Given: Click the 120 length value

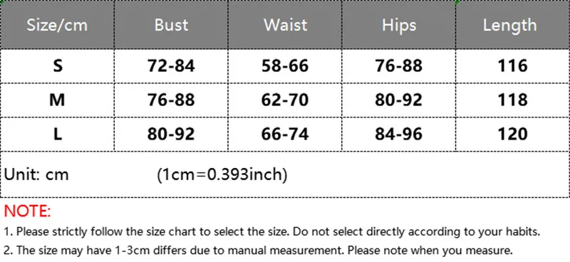Looking at the screenshot, I should (513, 134).
